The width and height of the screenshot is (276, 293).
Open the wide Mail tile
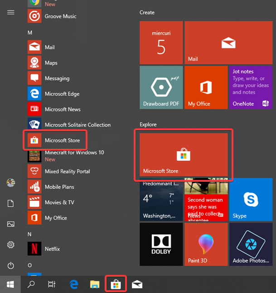pos(228,43)
